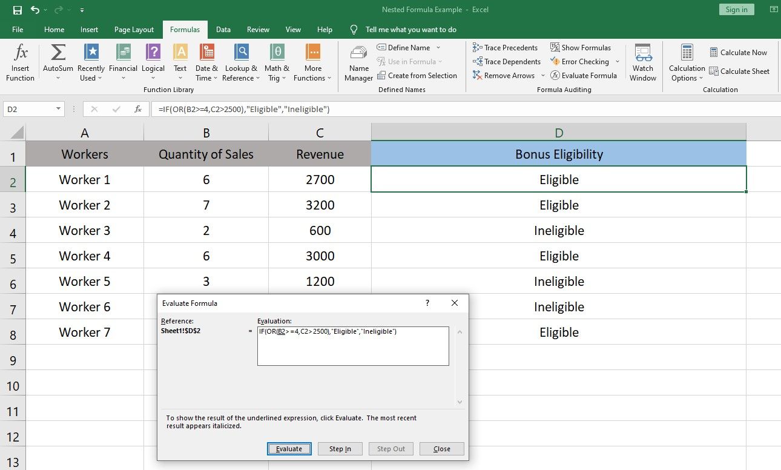Switch to the Home tab
The width and height of the screenshot is (781, 470).
click(x=54, y=29)
